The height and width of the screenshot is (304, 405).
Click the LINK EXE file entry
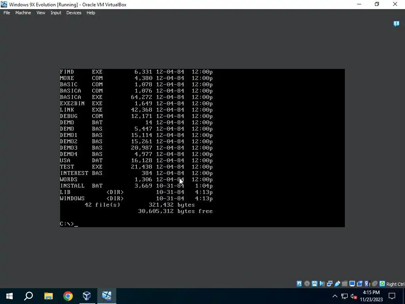pos(136,110)
